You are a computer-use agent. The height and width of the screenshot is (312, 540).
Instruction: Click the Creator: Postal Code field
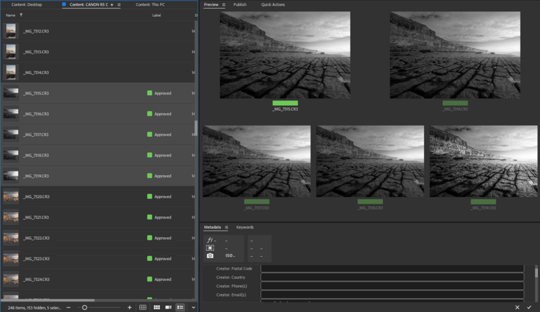(x=392, y=269)
